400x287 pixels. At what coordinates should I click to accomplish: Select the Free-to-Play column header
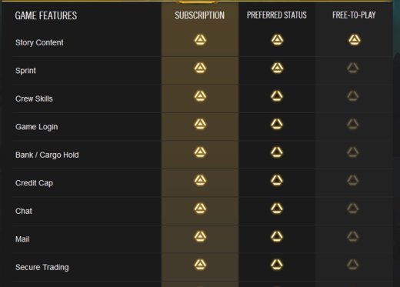click(354, 15)
